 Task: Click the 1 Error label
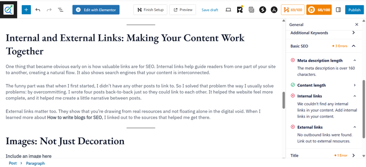click(x=341, y=155)
